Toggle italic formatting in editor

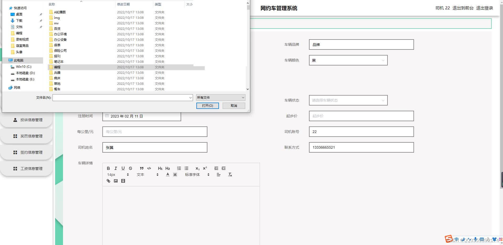(116, 168)
